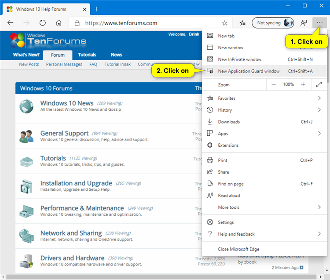Choose Share in the menu
The height and width of the screenshot is (280, 330).
point(264,172)
